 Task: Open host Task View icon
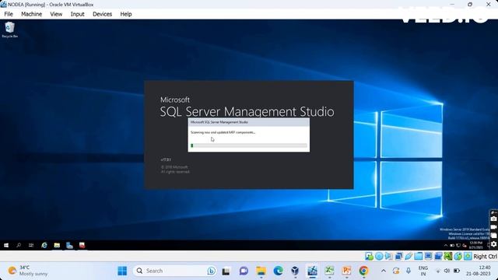point(226,271)
